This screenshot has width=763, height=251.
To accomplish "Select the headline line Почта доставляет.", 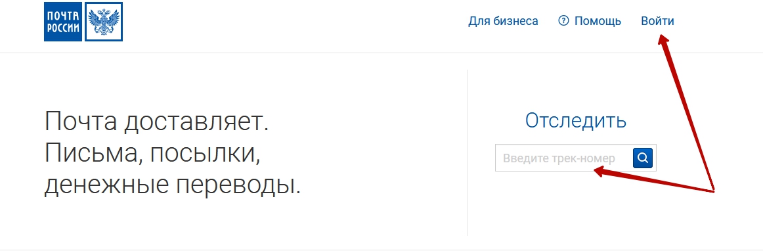I will 157,122.
